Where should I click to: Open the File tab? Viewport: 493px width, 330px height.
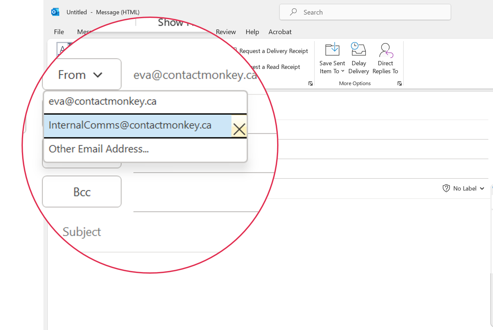[x=59, y=32]
